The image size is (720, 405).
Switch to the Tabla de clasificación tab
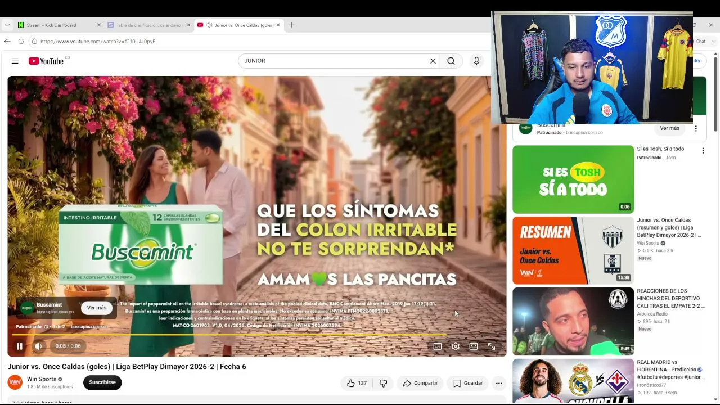[149, 25]
